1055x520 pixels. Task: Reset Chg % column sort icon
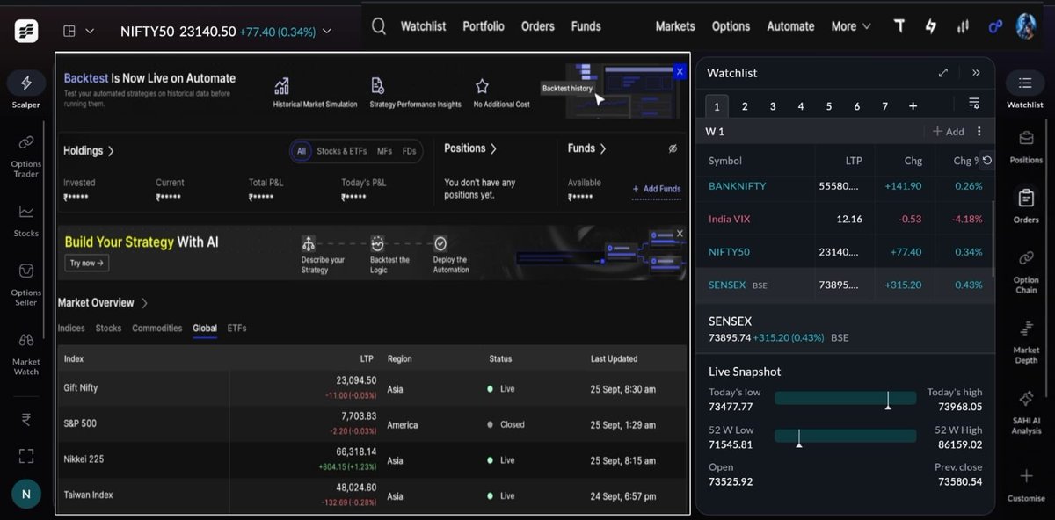click(x=986, y=161)
